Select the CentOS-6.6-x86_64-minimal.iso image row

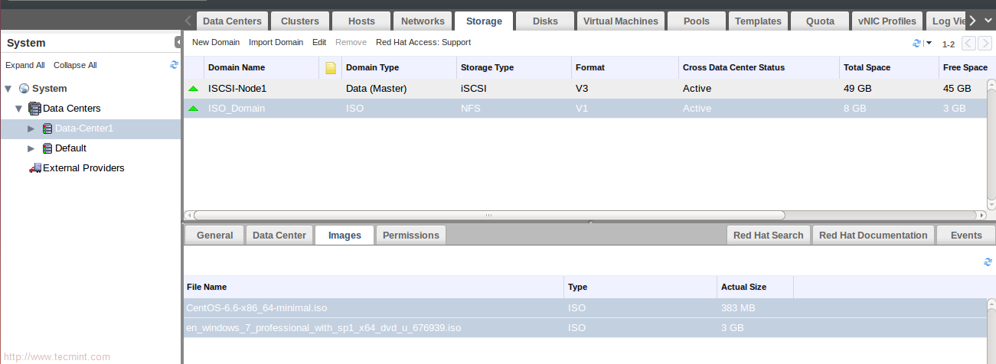coord(257,308)
